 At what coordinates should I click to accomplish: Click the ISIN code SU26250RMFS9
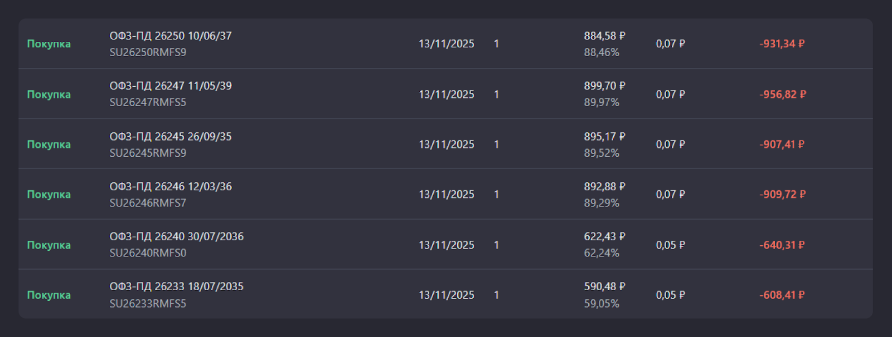click(148, 52)
